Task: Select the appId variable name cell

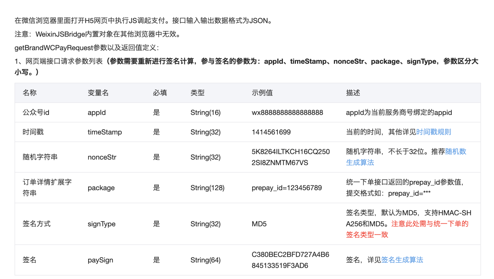Action: (x=97, y=112)
